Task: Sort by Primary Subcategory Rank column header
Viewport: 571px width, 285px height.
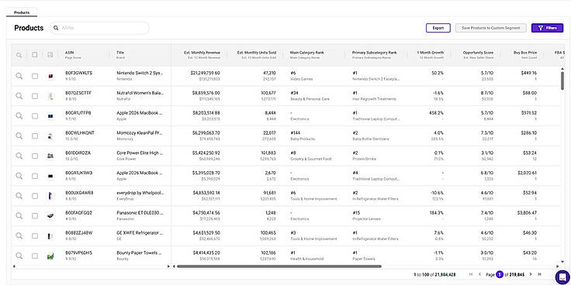Action: [x=375, y=53]
